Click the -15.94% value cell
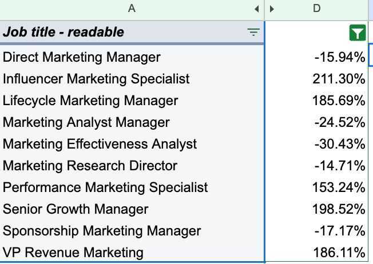This screenshot has width=373, height=264. click(x=316, y=57)
